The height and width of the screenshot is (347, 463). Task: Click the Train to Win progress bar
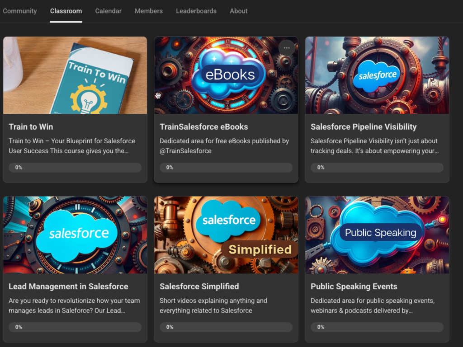coord(75,167)
